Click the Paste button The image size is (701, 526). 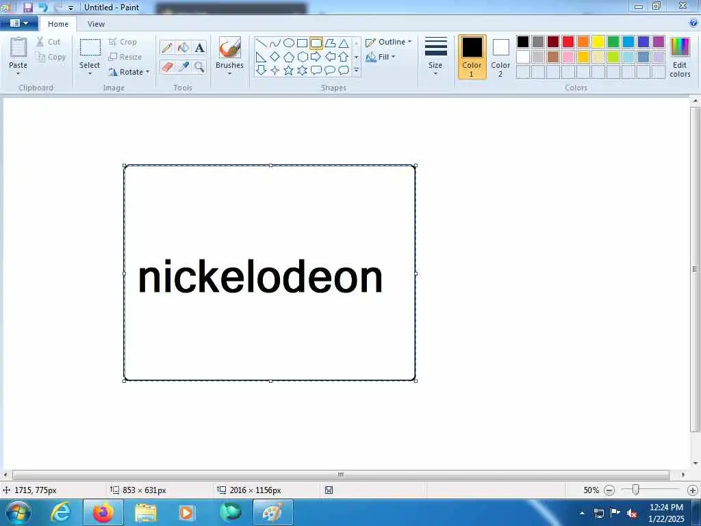click(x=18, y=53)
